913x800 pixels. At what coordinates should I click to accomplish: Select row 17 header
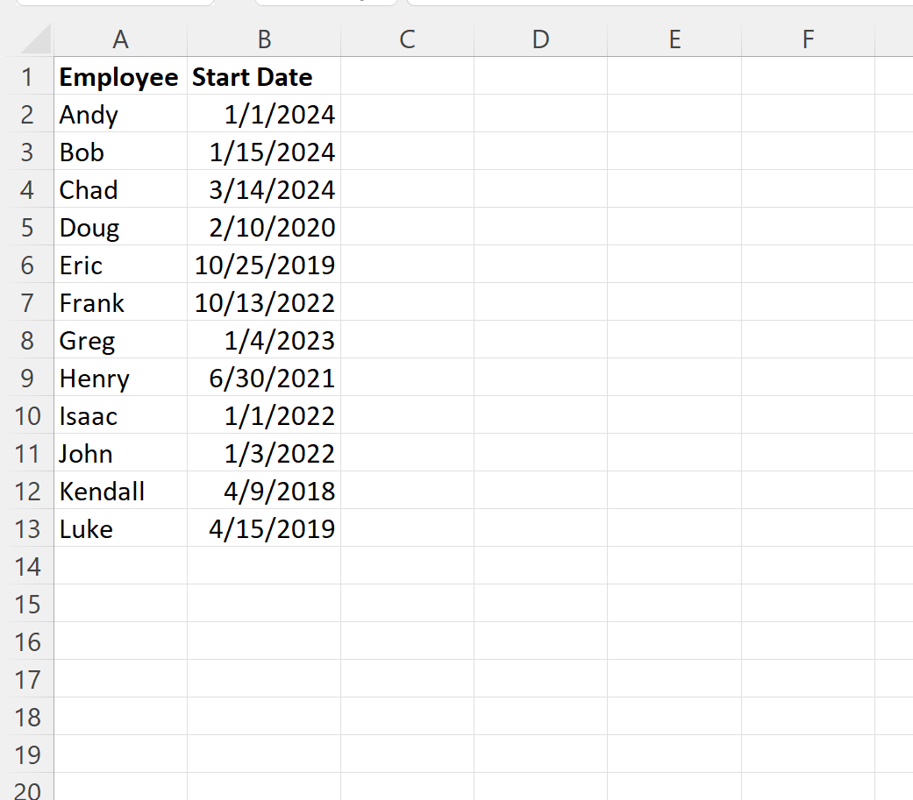point(27,680)
